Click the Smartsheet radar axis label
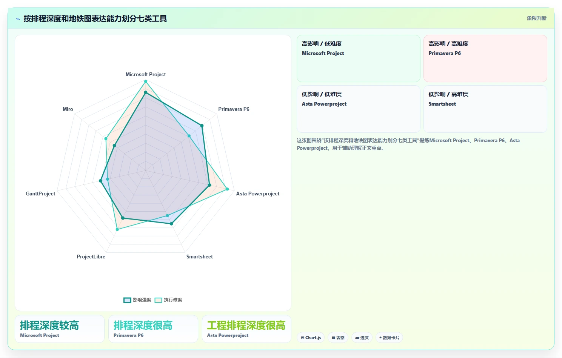Image resolution: width=562 pixels, height=358 pixels. coord(199,257)
